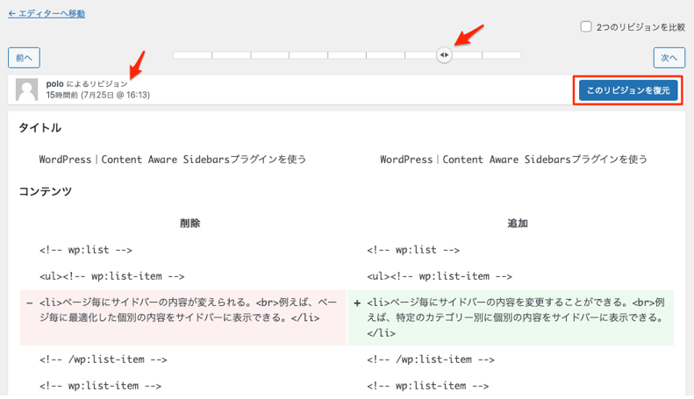Click the 次へ button
The image size is (694, 399).
click(x=669, y=58)
